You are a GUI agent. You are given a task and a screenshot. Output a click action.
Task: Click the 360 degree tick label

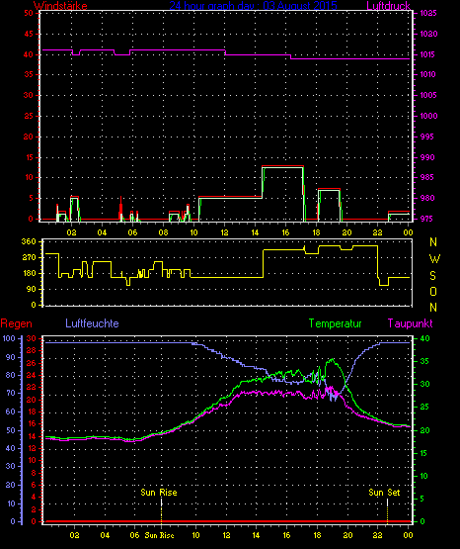click(x=29, y=241)
